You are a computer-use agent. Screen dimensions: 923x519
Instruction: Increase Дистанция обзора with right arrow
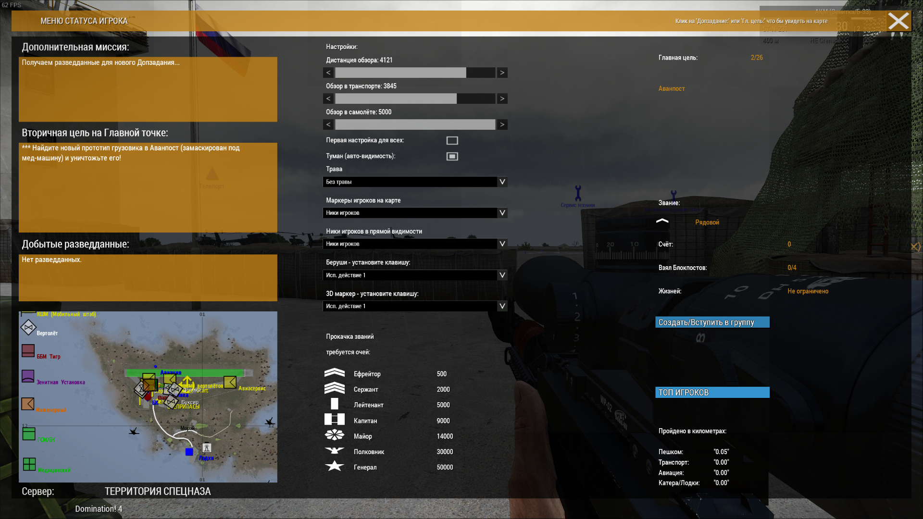(x=502, y=73)
